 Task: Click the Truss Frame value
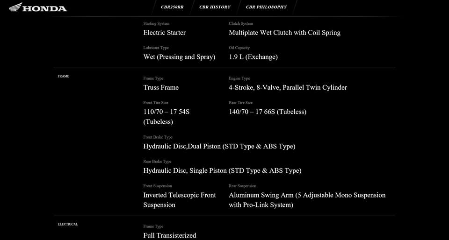tap(161, 87)
